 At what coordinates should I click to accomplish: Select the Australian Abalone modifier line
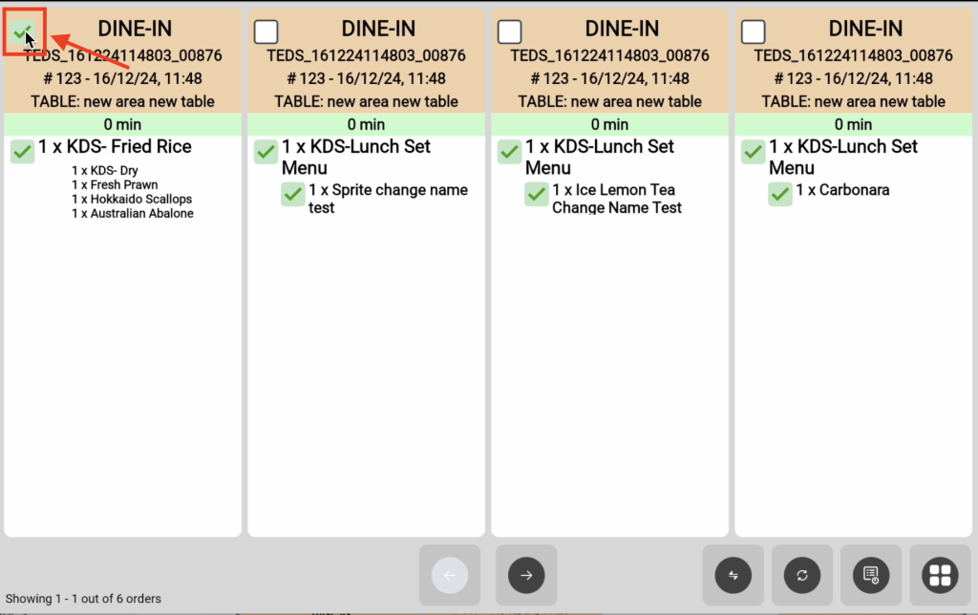coord(132,213)
